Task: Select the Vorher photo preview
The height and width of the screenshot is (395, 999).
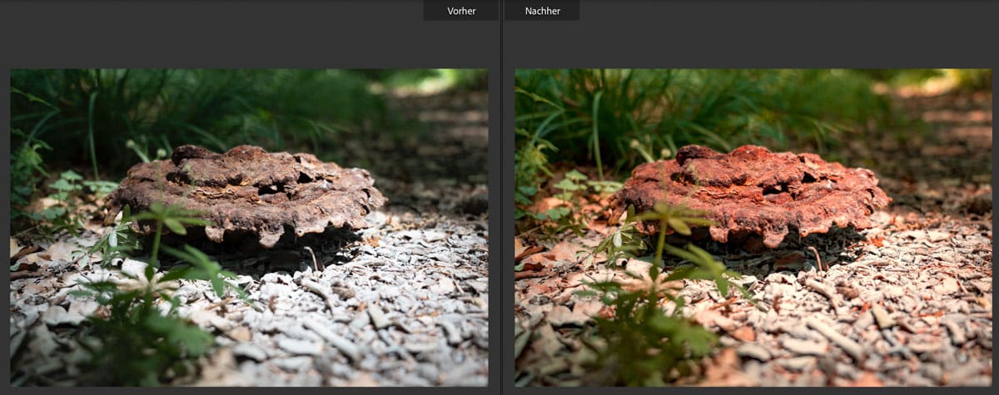Action: click(249, 227)
